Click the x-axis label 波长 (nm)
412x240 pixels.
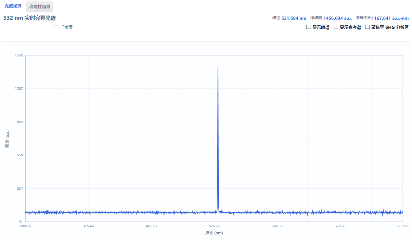(x=214, y=233)
